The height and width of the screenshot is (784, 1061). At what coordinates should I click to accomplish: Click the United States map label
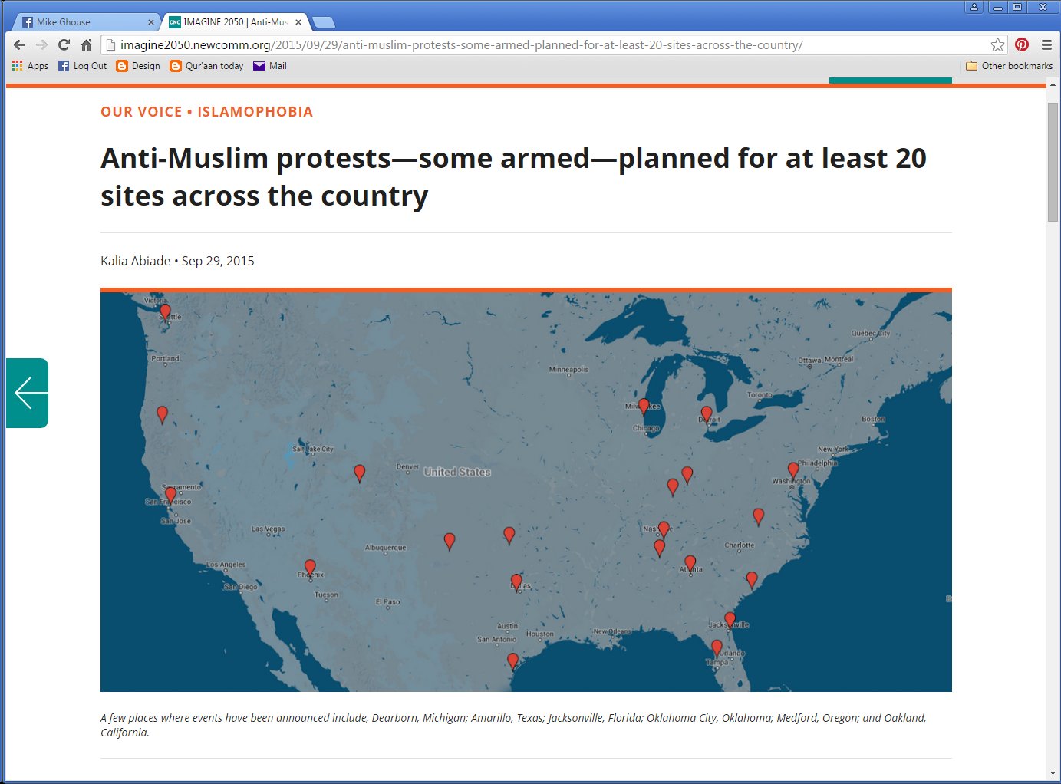(x=457, y=472)
